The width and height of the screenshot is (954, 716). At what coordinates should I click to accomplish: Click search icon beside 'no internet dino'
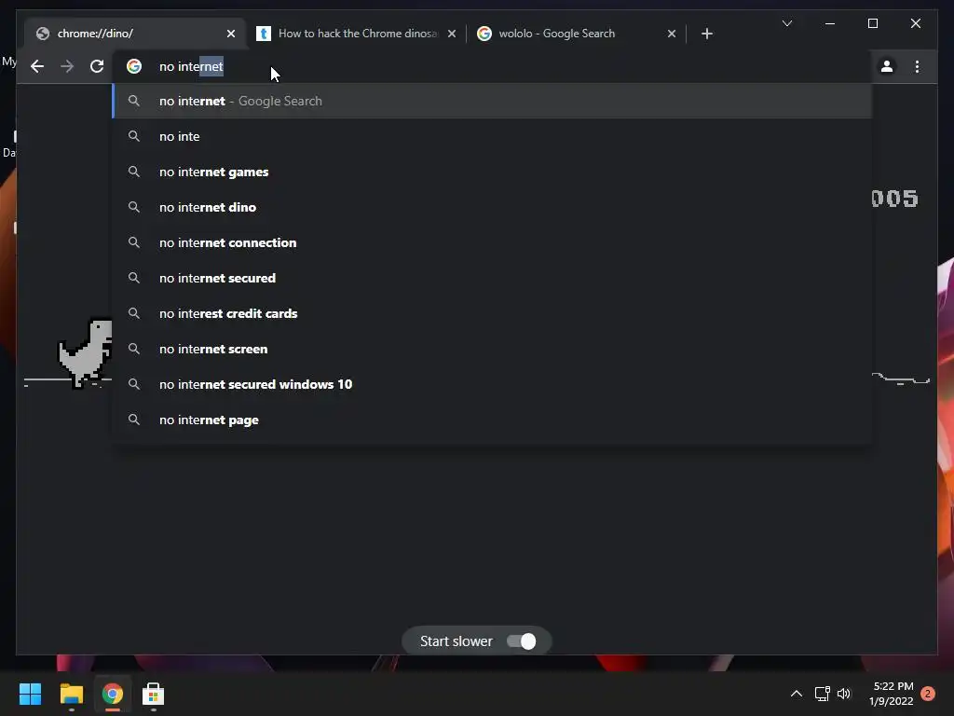[x=134, y=207]
